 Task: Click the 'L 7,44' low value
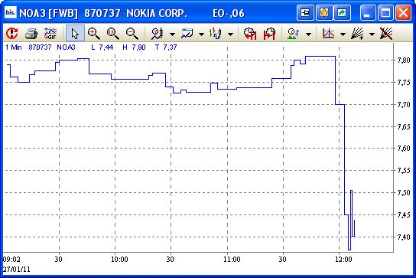click(x=102, y=47)
